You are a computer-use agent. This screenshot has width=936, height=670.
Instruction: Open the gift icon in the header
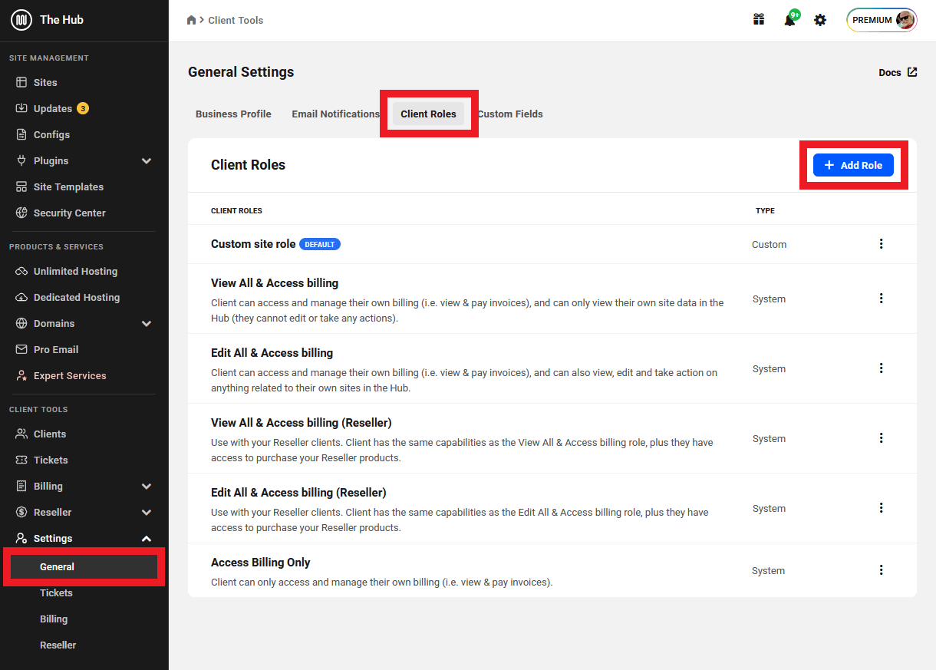tap(759, 20)
